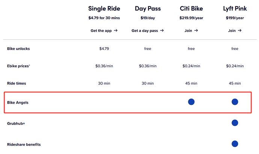The image size is (259, 154).
Task: Click the Day Pass plan heading
Action: coord(148,8)
